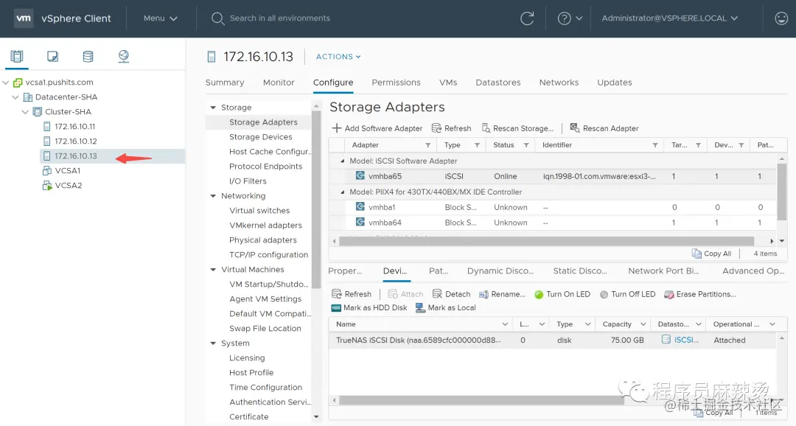Viewport: 796px width, 426px height.
Task: Open the Monitor tab
Action: 279,83
